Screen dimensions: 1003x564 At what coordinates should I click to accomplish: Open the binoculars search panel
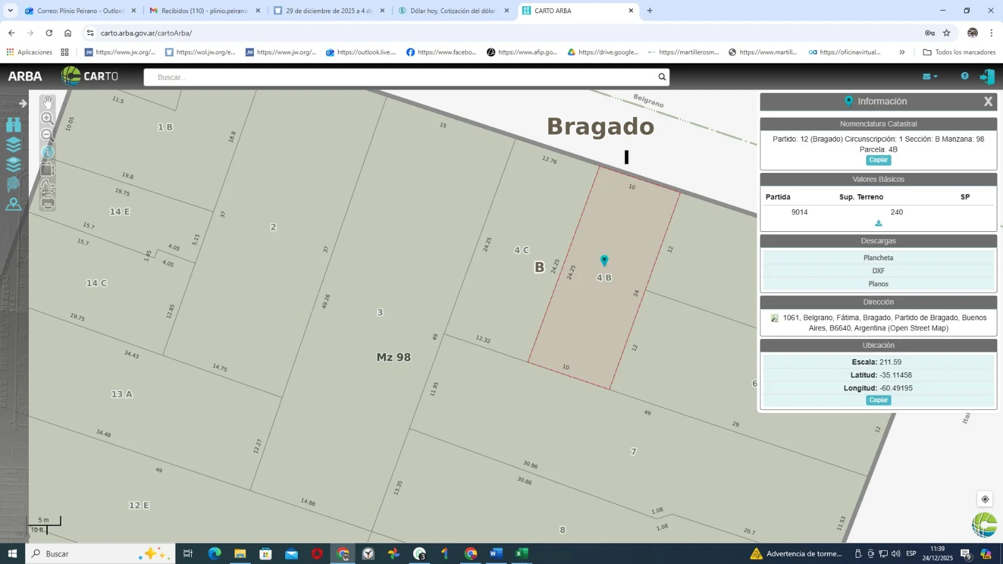click(x=13, y=125)
